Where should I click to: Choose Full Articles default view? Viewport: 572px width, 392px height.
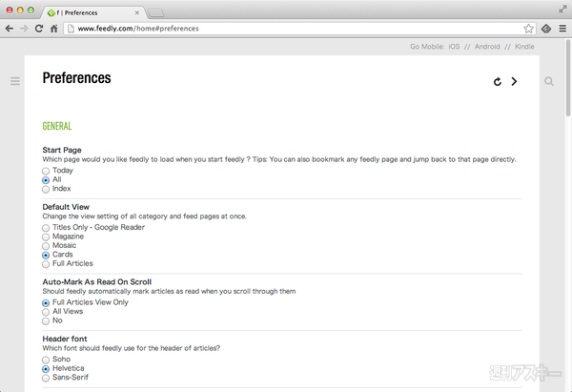point(46,264)
